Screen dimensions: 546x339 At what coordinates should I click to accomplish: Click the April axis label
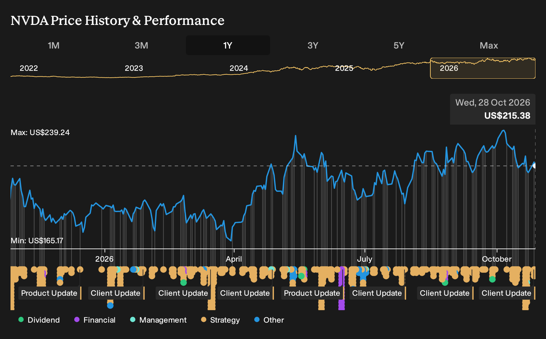tap(234, 259)
